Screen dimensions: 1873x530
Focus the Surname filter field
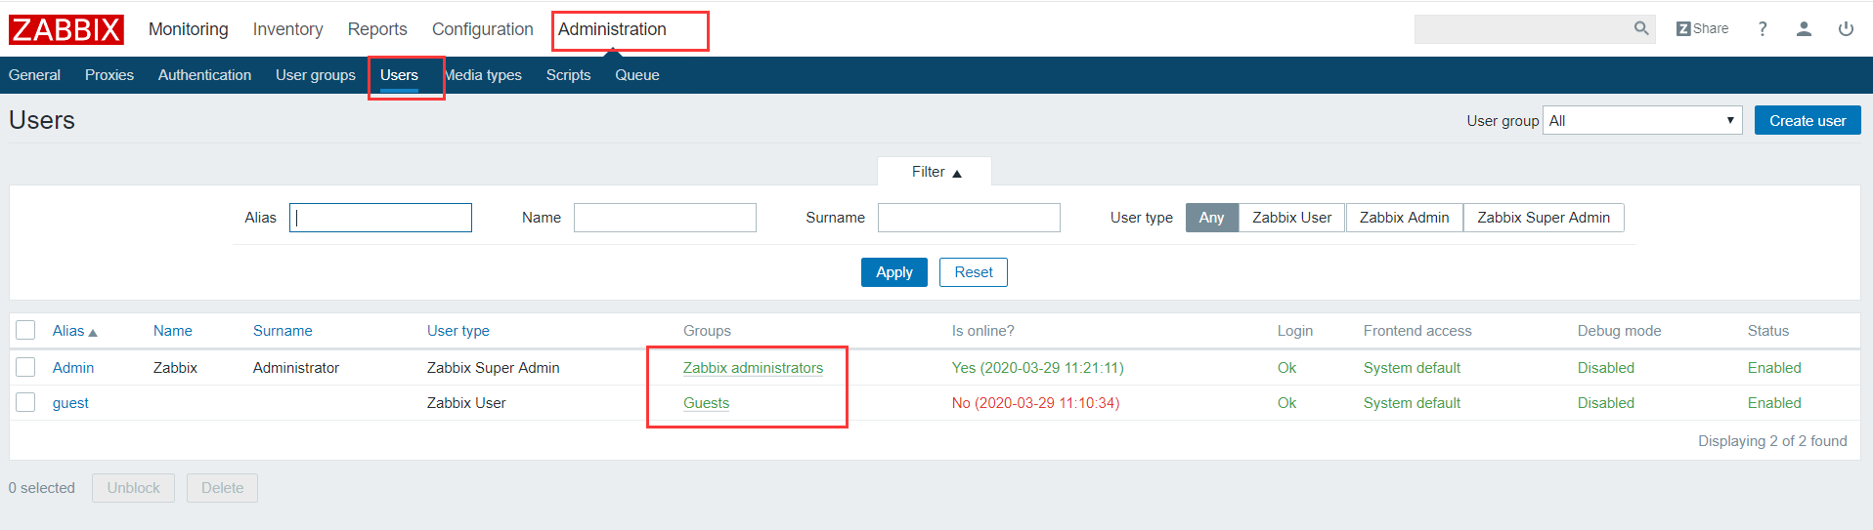pyautogui.click(x=969, y=218)
